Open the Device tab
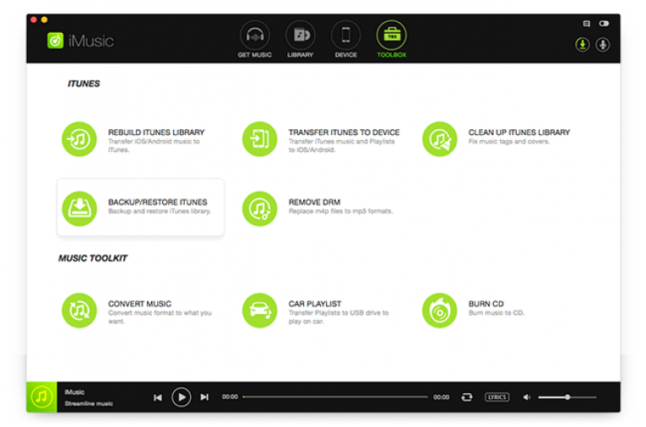 click(x=345, y=40)
